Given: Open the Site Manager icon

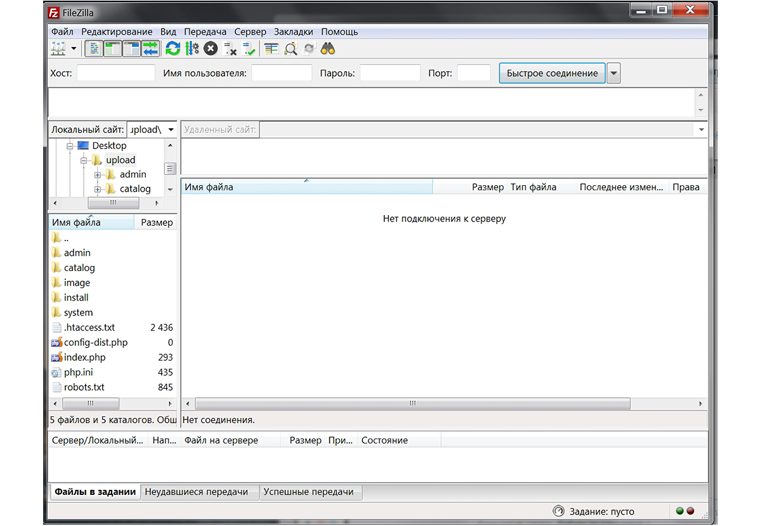Looking at the screenshot, I should click(58, 48).
